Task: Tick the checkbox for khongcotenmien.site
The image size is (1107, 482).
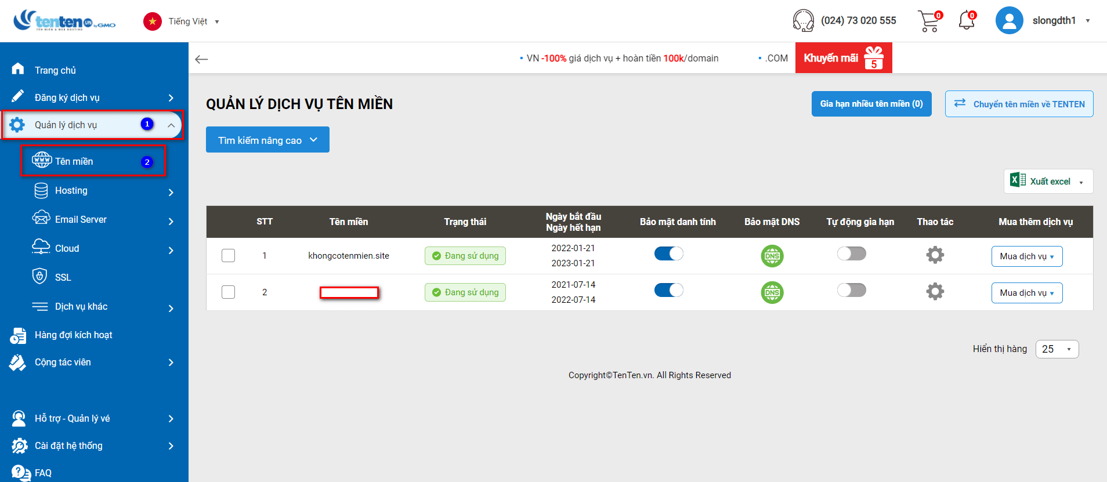Action: 228,256
